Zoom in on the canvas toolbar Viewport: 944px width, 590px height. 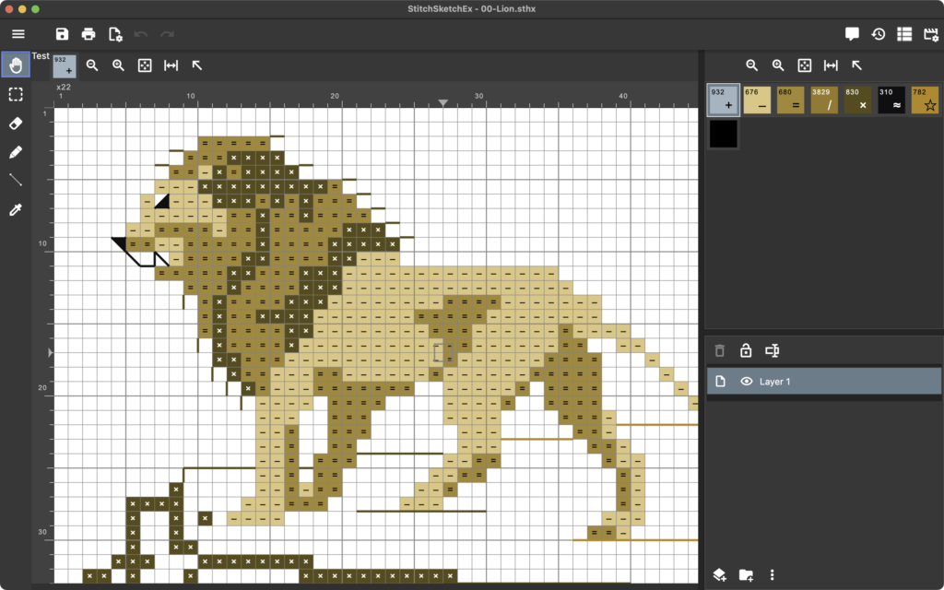tap(118, 65)
